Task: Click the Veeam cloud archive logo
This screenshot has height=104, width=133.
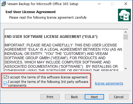Action: coord(124,15)
